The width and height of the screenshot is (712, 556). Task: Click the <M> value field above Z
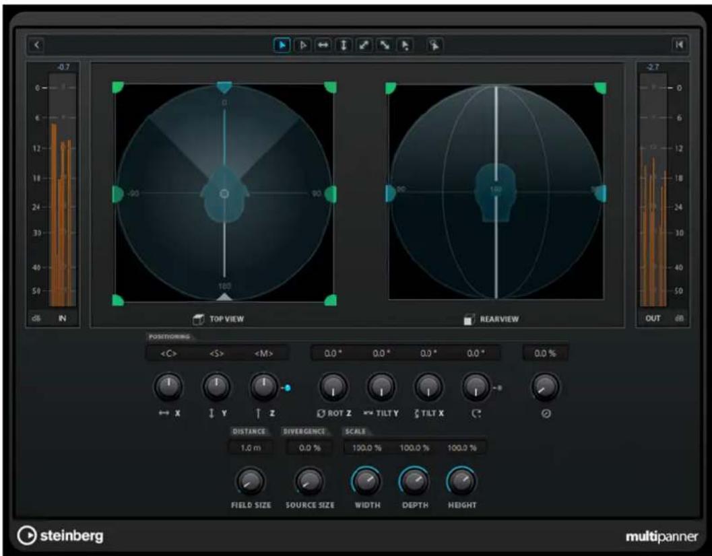pos(264,353)
